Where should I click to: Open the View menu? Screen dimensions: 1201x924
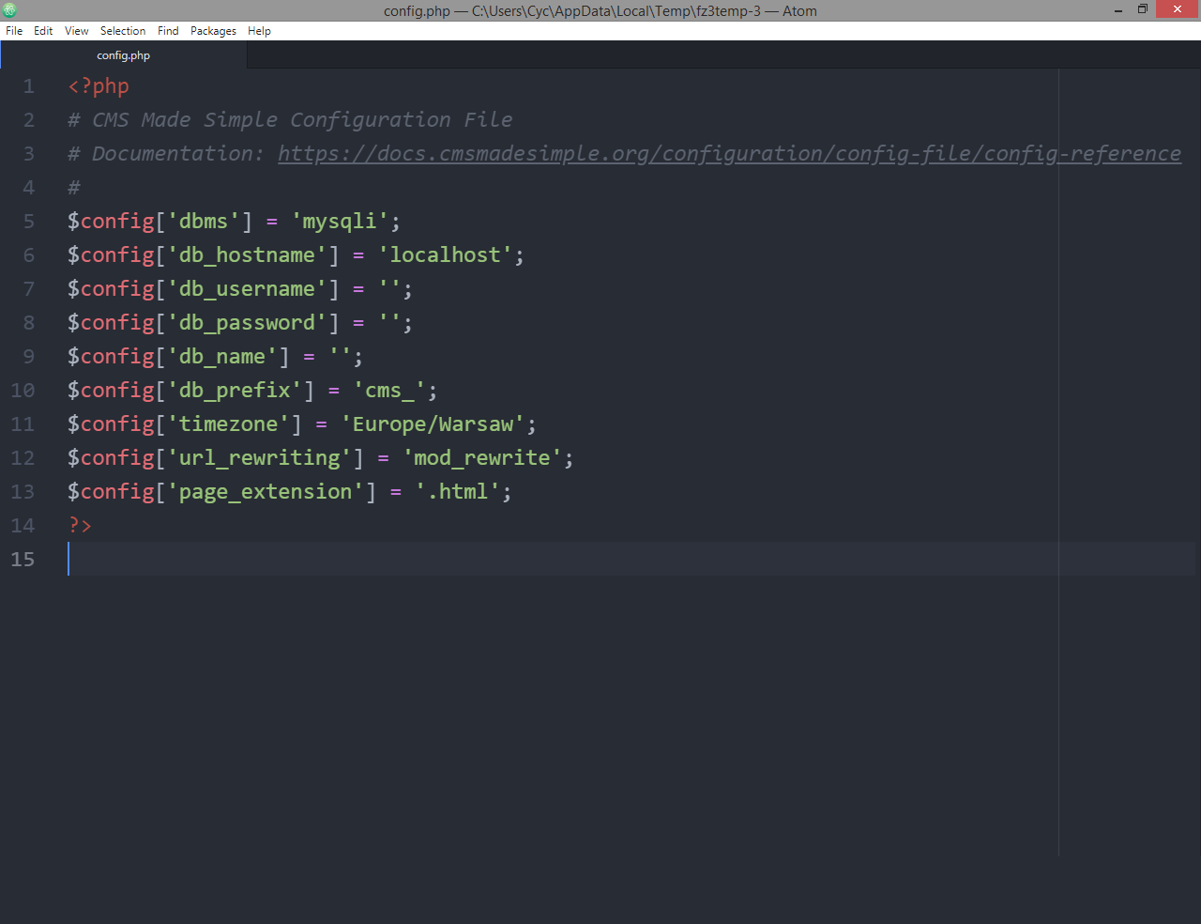76,30
